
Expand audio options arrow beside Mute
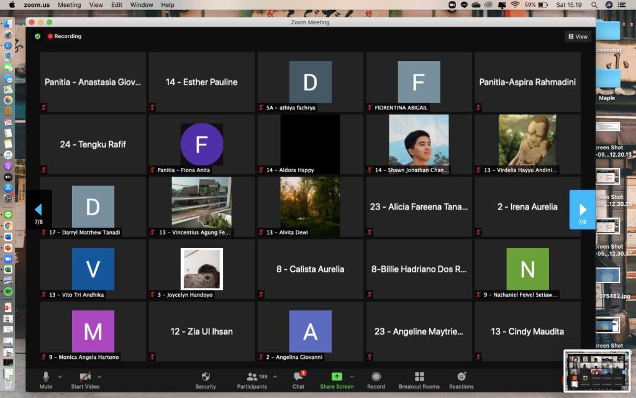pyautogui.click(x=60, y=376)
